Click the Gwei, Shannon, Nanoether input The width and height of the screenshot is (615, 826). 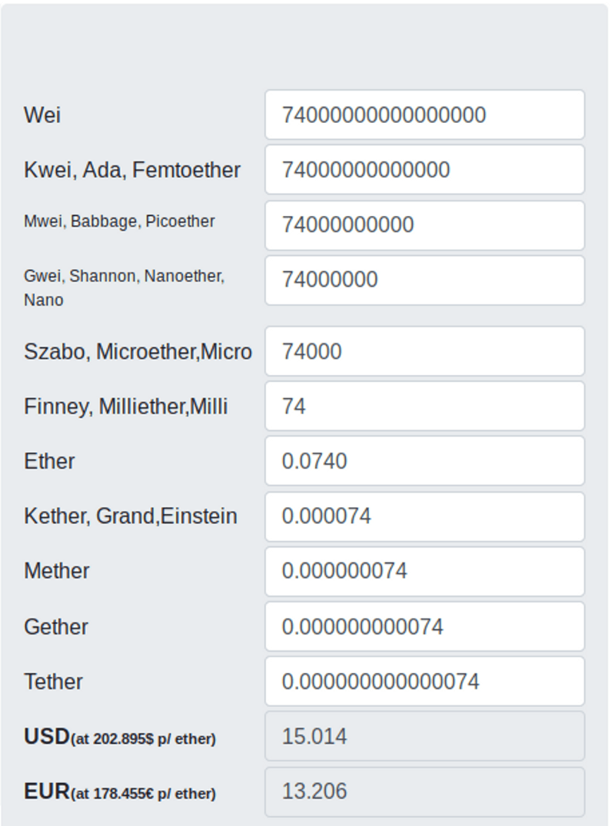coord(425,280)
